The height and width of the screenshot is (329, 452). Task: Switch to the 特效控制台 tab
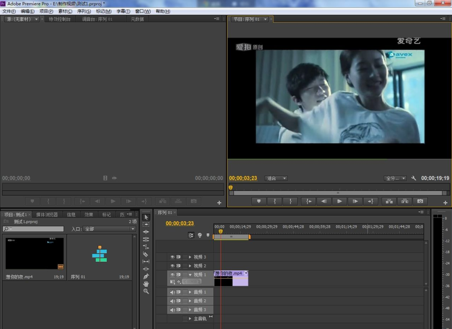point(60,19)
